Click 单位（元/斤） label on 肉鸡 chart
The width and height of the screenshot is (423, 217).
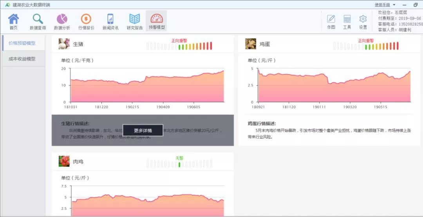point(75,178)
